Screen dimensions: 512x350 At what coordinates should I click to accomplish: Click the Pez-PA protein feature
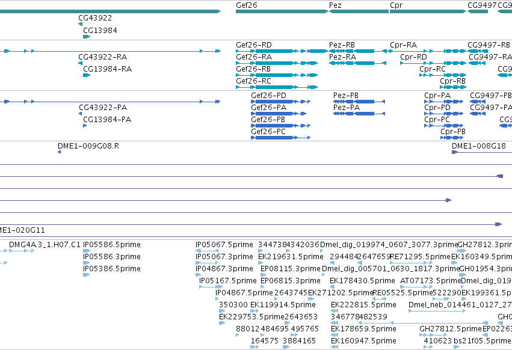pos(347,108)
